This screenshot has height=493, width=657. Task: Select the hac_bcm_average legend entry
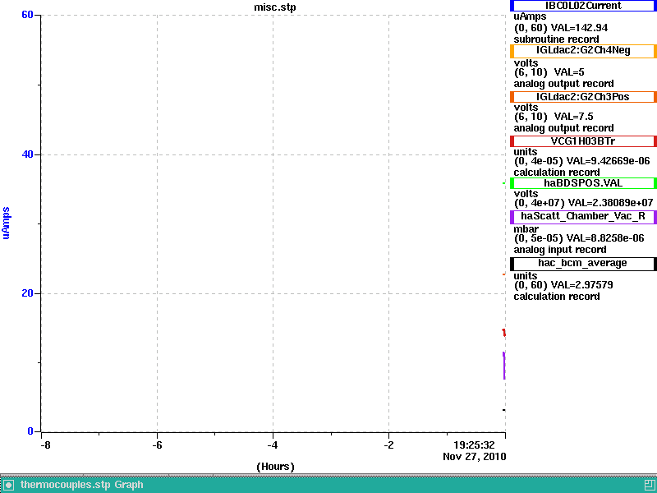coord(583,264)
